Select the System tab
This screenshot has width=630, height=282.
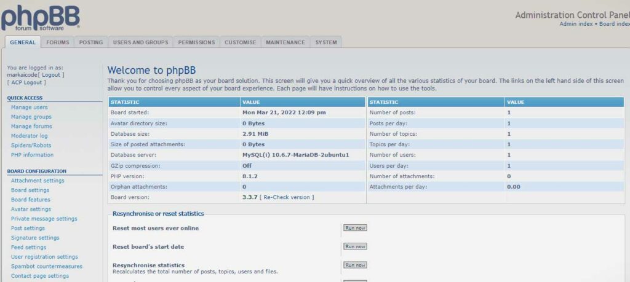[326, 42]
